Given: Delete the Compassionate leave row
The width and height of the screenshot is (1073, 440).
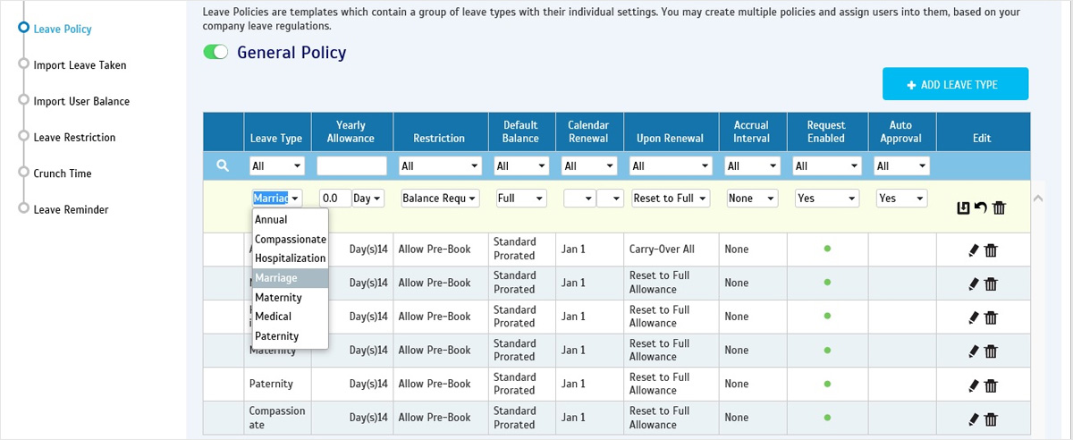Looking at the screenshot, I should pyautogui.click(x=991, y=419).
